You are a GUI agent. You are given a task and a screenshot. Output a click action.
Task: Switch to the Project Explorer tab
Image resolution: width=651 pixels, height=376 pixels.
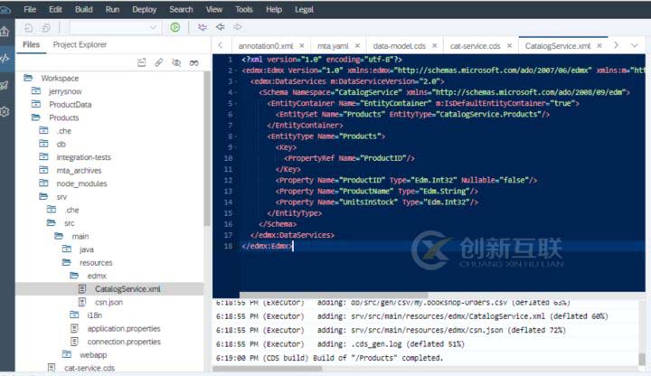(x=80, y=44)
